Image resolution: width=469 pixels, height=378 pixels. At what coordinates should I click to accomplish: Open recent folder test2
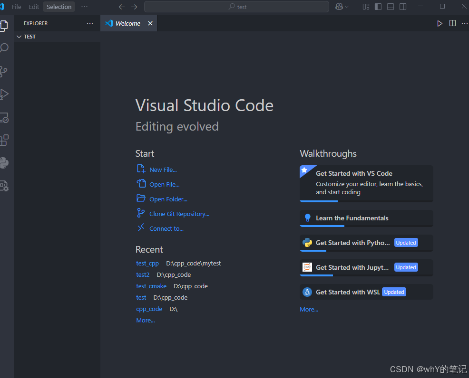coord(143,274)
